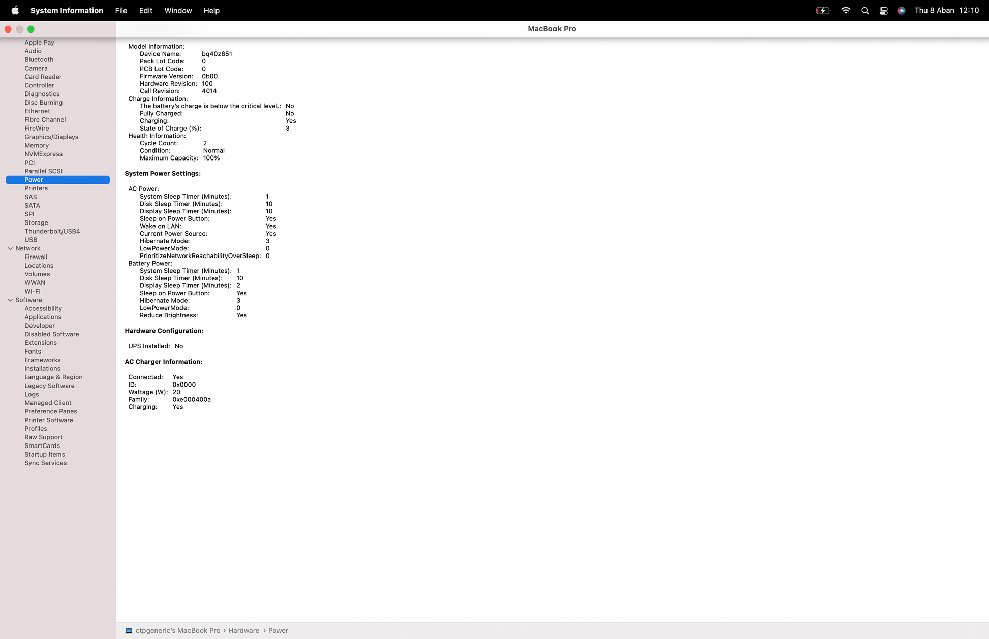This screenshot has width=989, height=639.
Task: Collapse the Software section
Action: (10, 300)
